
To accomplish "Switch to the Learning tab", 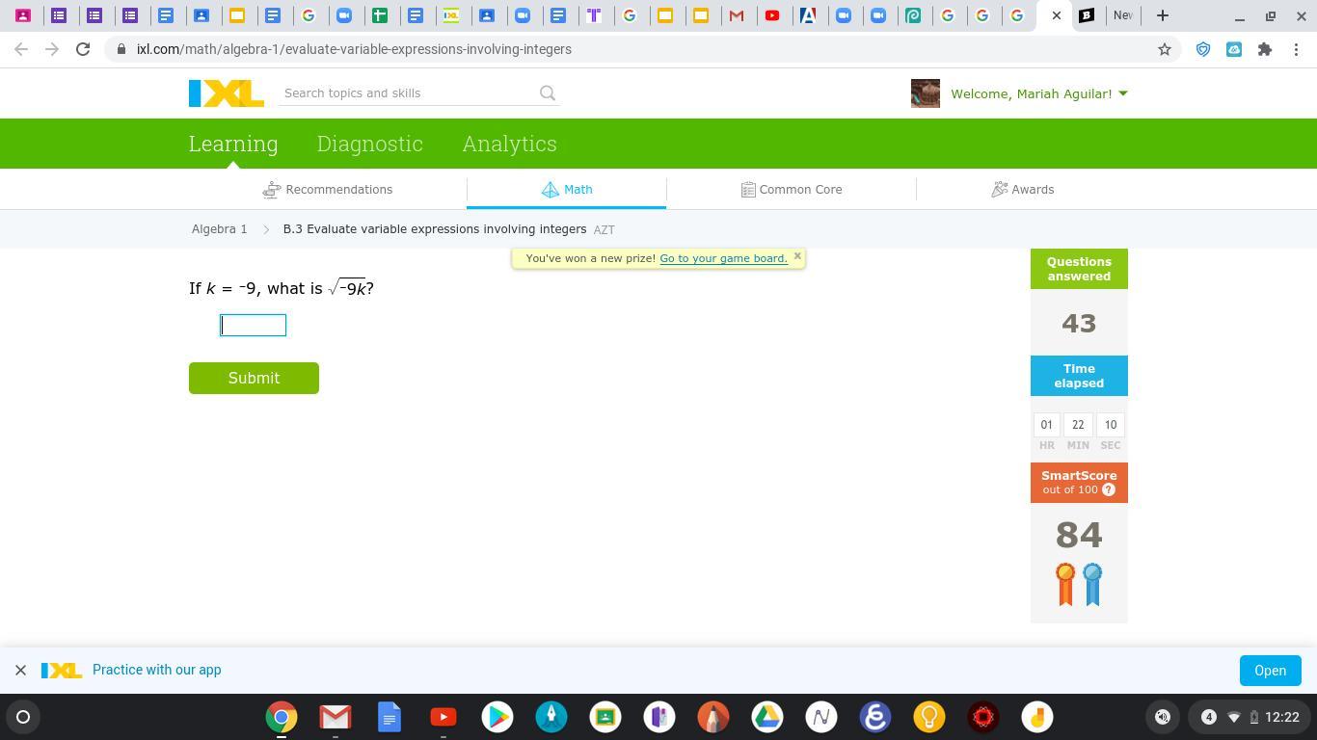I will pyautogui.click(x=233, y=144).
